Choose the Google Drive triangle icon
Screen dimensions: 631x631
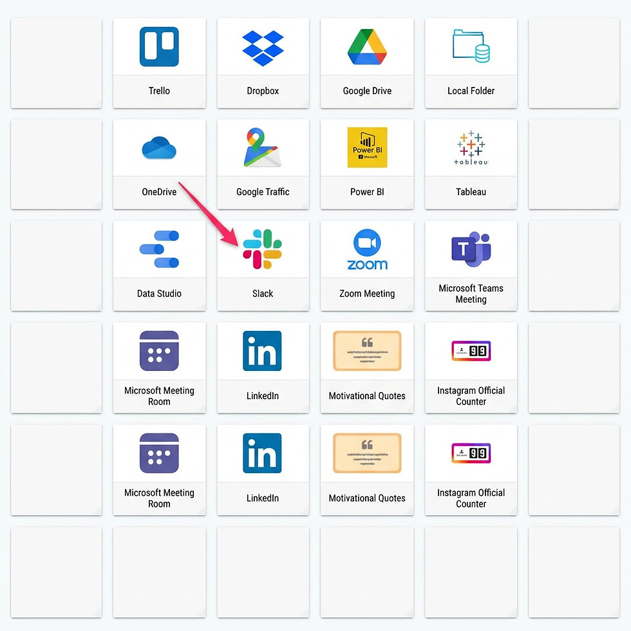[x=367, y=46]
